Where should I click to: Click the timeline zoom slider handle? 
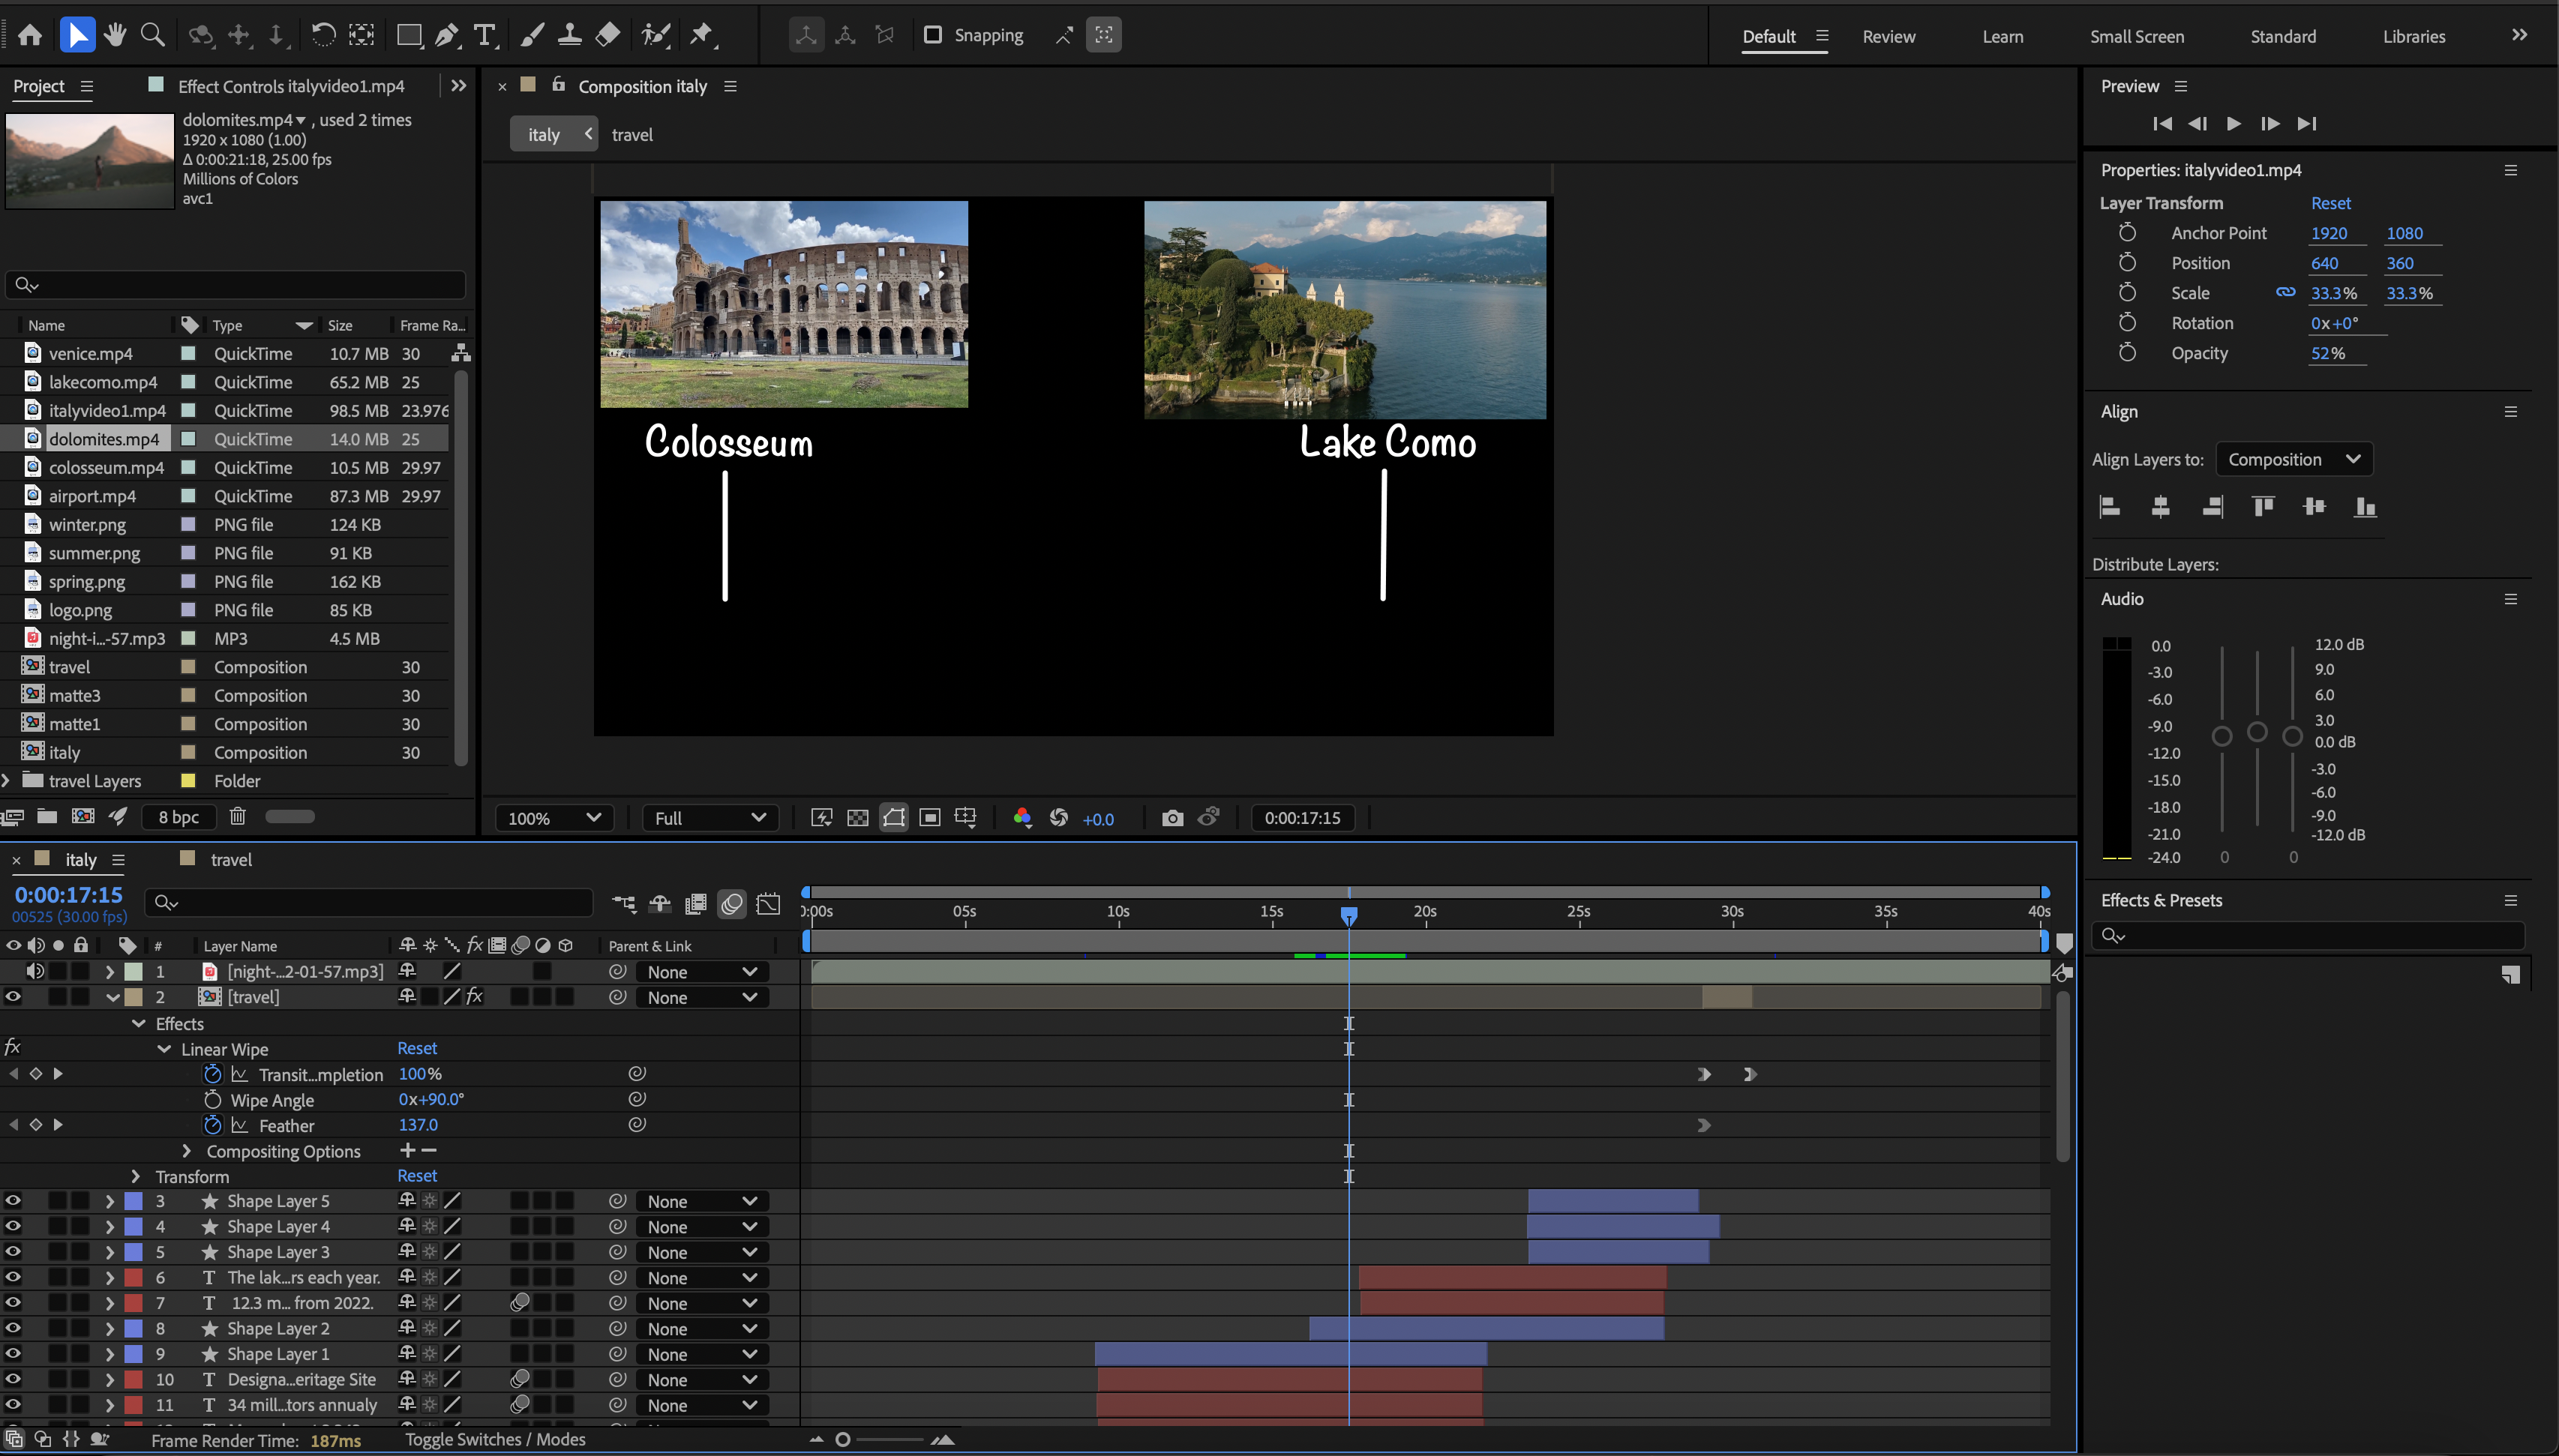point(842,1439)
